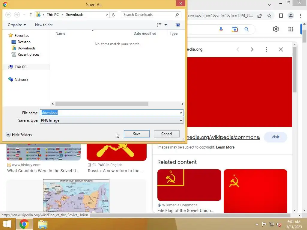The height and width of the screenshot is (230, 307).
Task: Open the Organize menu
Action: (17, 25)
